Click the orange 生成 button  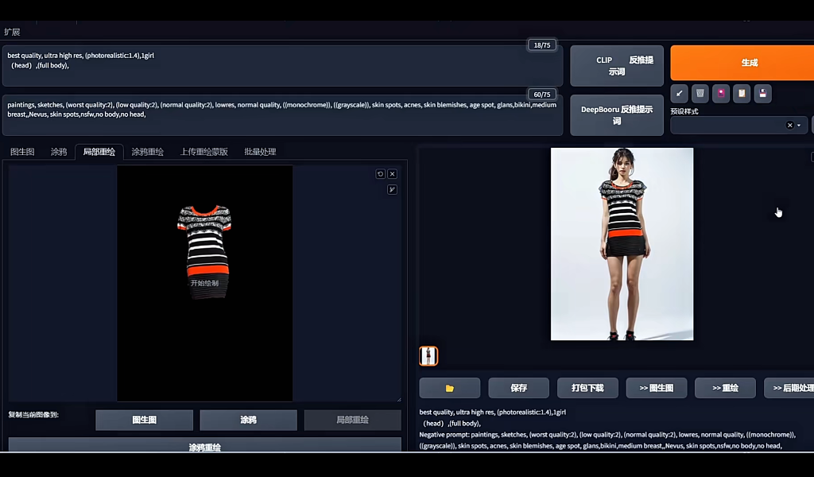coord(742,63)
